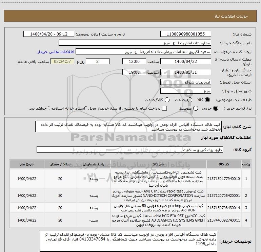Click the buyer organization name field

[x=135, y=43]
